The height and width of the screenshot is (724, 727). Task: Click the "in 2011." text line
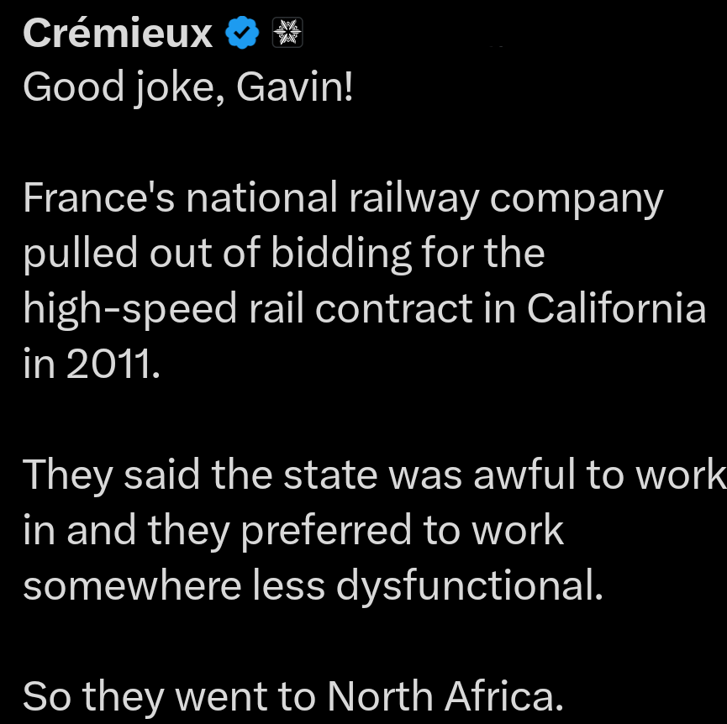91,365
